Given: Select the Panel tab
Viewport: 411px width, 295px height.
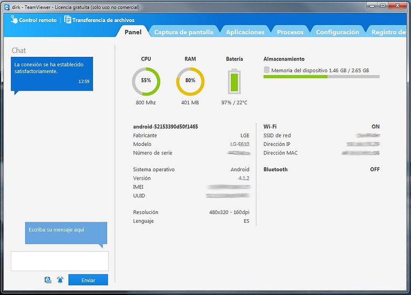Looking at the screenshot, I should (133, 32).
